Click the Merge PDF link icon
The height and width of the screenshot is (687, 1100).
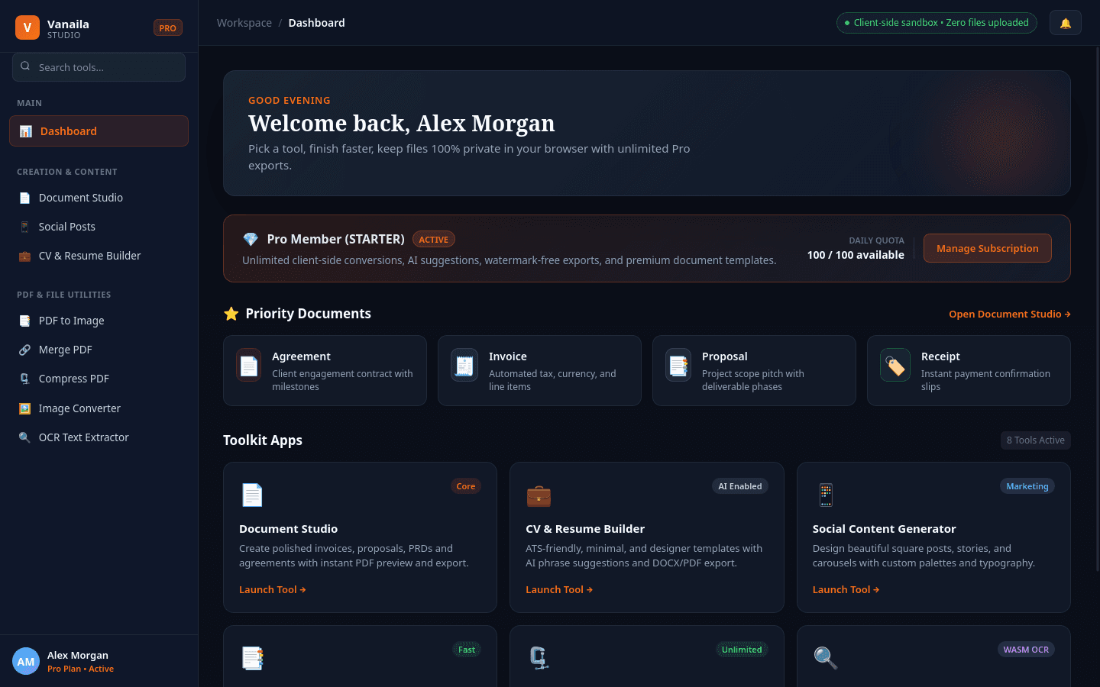tap(24, 350)
